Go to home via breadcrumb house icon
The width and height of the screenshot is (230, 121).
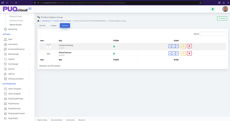(x=38, y=21)
